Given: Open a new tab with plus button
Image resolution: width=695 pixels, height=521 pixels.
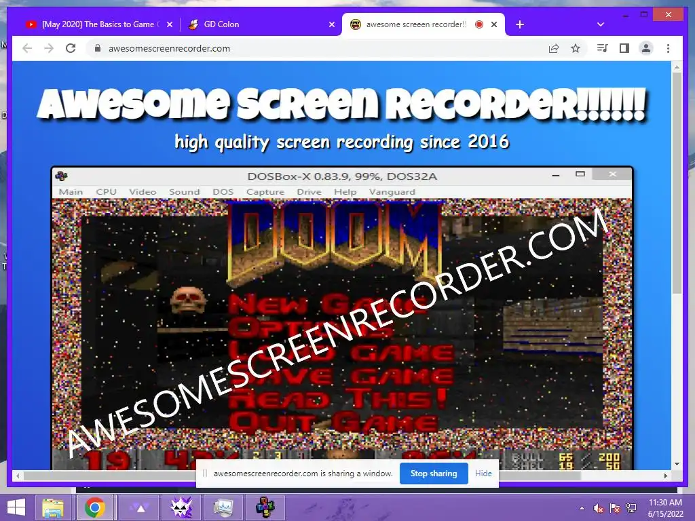Looking at the screenshot, I should (x=520, y=24).
